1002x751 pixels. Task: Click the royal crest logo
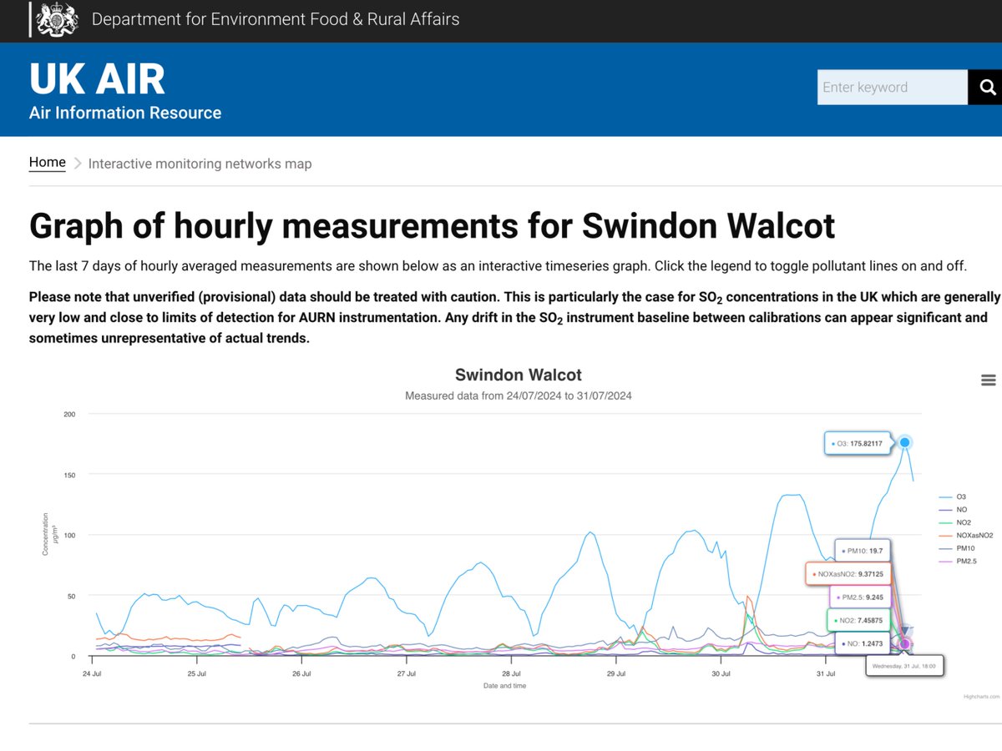(x=58, y=18)
